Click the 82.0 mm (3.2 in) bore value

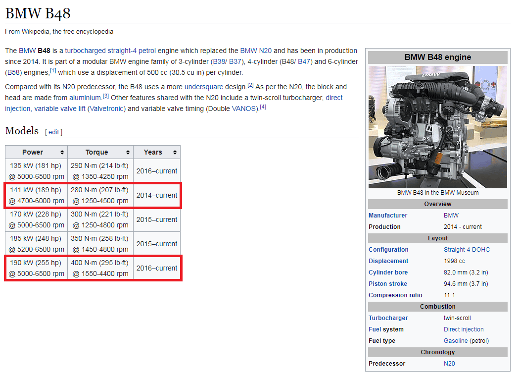click(466, 272)
